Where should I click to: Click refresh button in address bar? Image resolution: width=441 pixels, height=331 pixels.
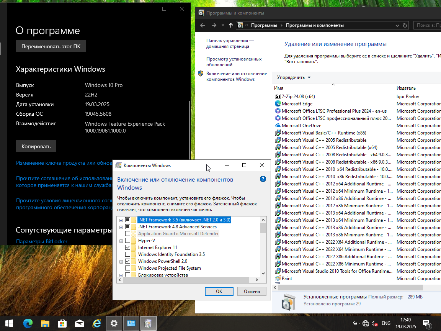(405, 25)
